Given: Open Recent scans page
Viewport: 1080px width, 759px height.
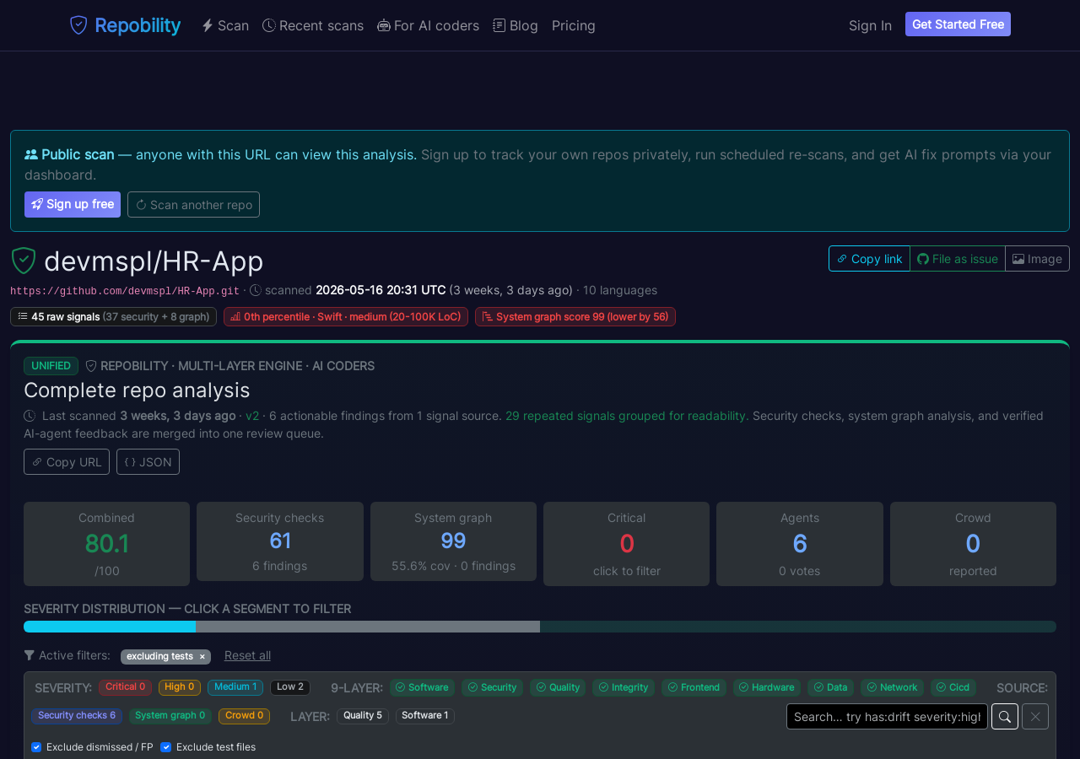Looking at the screenshot, I should [313, 25].
